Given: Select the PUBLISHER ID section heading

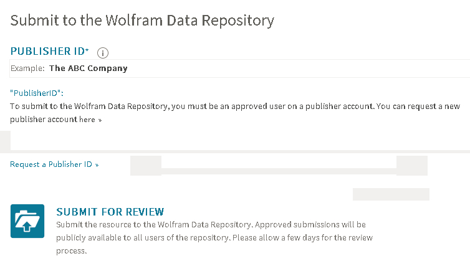Looking at the screenshot, I should [x=47, y=51].
